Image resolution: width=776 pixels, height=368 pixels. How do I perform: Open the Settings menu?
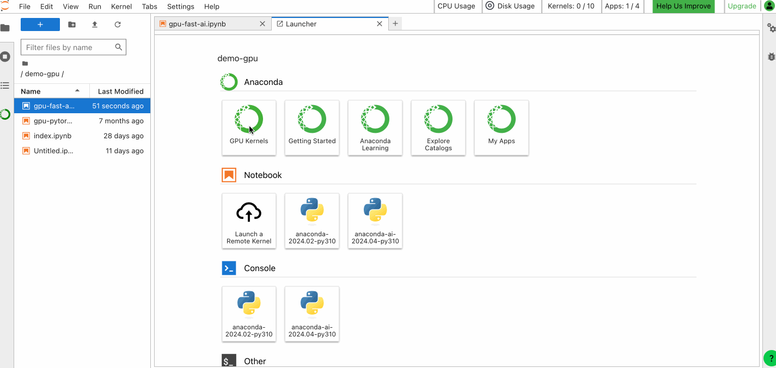(181, 7)
